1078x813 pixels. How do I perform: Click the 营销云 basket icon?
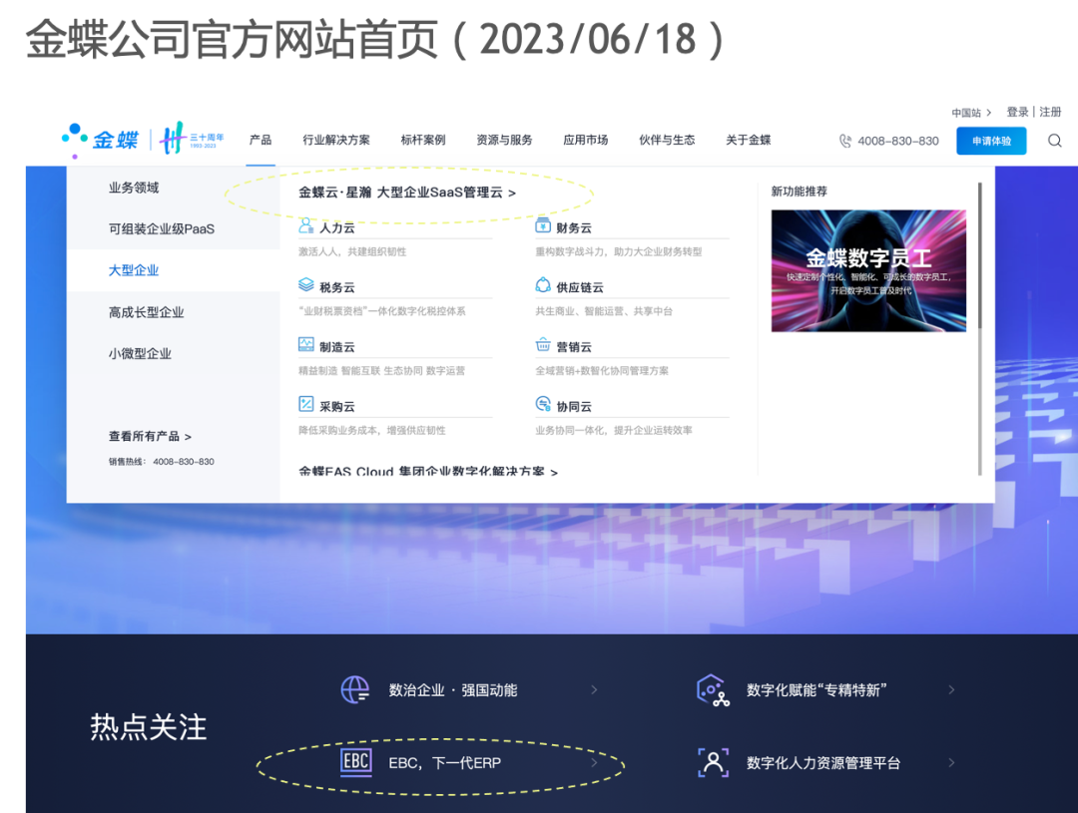click(x=543, y=345)
